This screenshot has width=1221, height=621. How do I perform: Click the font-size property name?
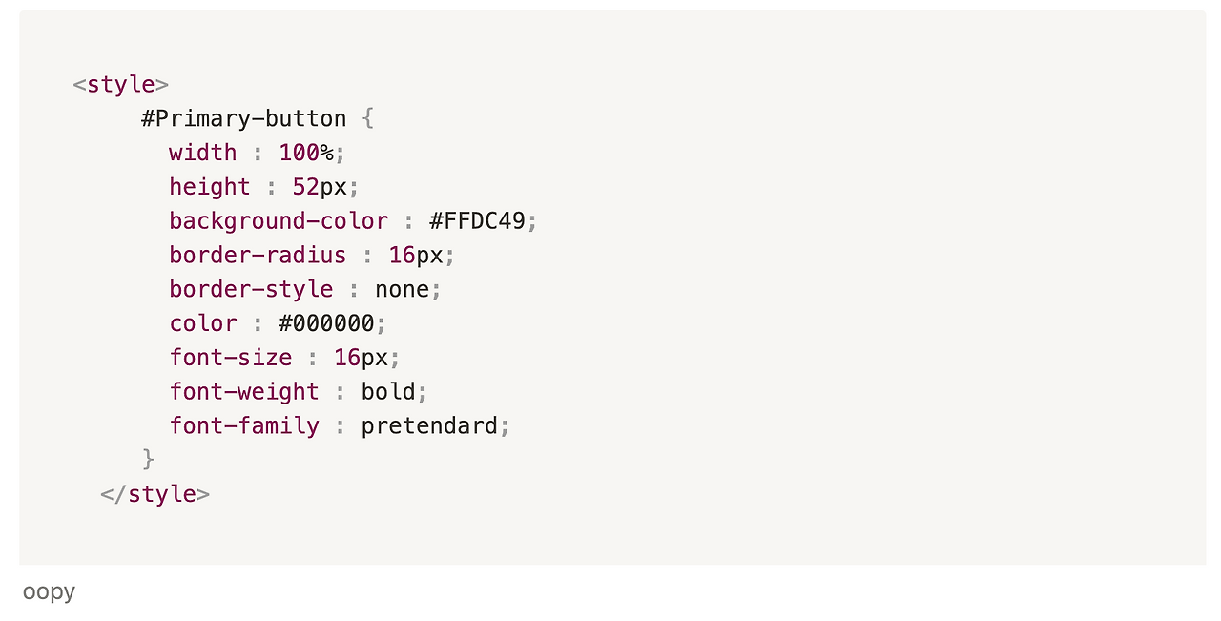pos(231,358)
